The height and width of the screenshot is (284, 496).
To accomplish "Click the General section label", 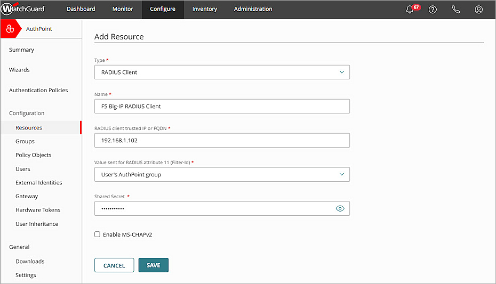I will [19, 247].
